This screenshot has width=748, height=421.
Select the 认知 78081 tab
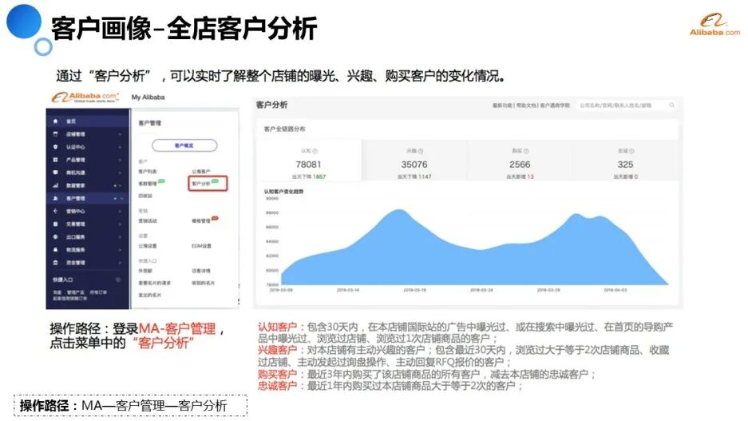click(309, 161)
